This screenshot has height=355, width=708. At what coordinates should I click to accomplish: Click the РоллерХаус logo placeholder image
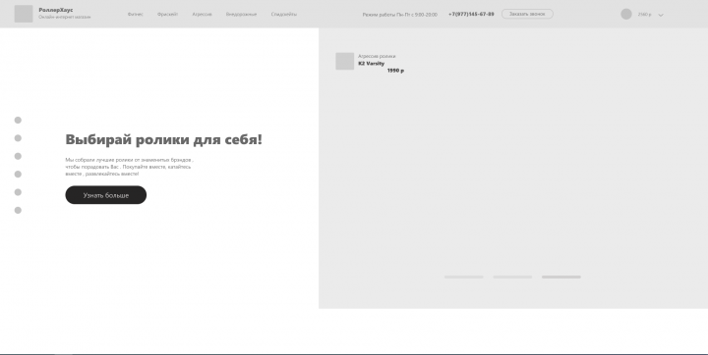point(24,14)
